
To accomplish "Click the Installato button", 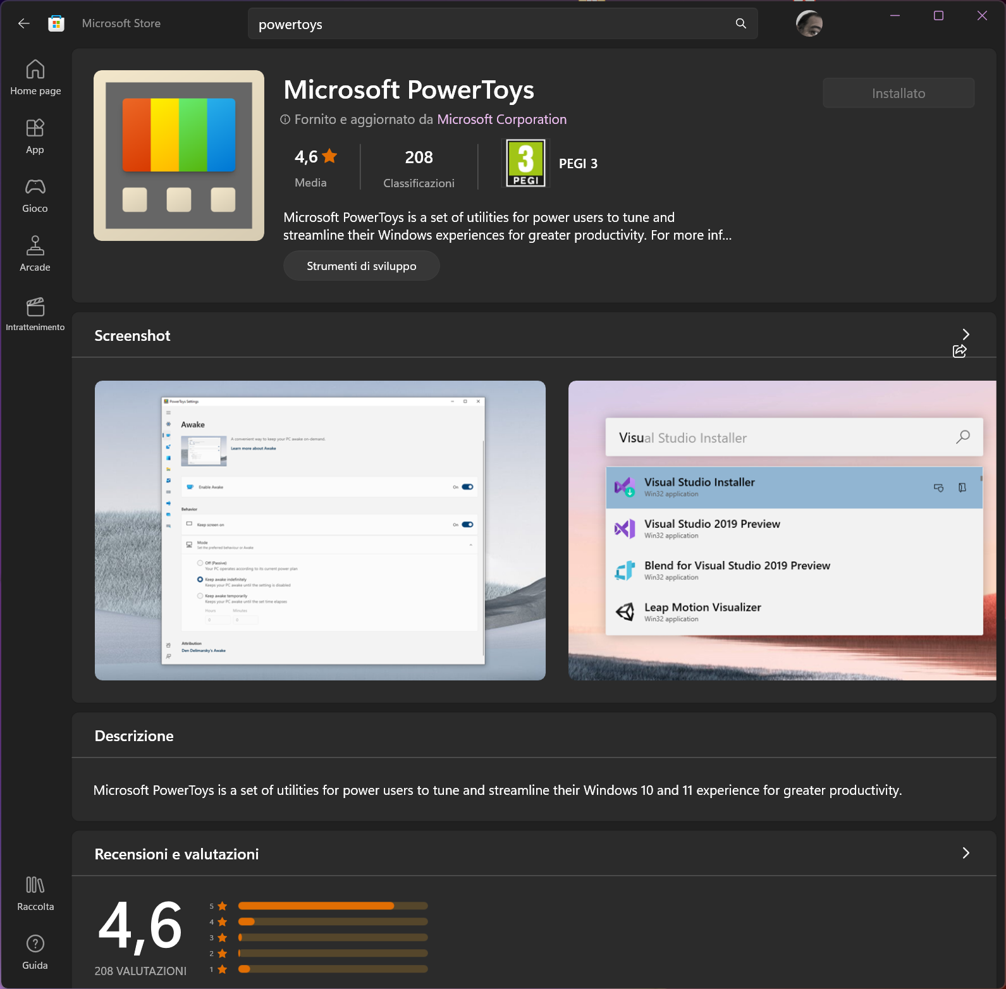I will click(x=899, y=93).
